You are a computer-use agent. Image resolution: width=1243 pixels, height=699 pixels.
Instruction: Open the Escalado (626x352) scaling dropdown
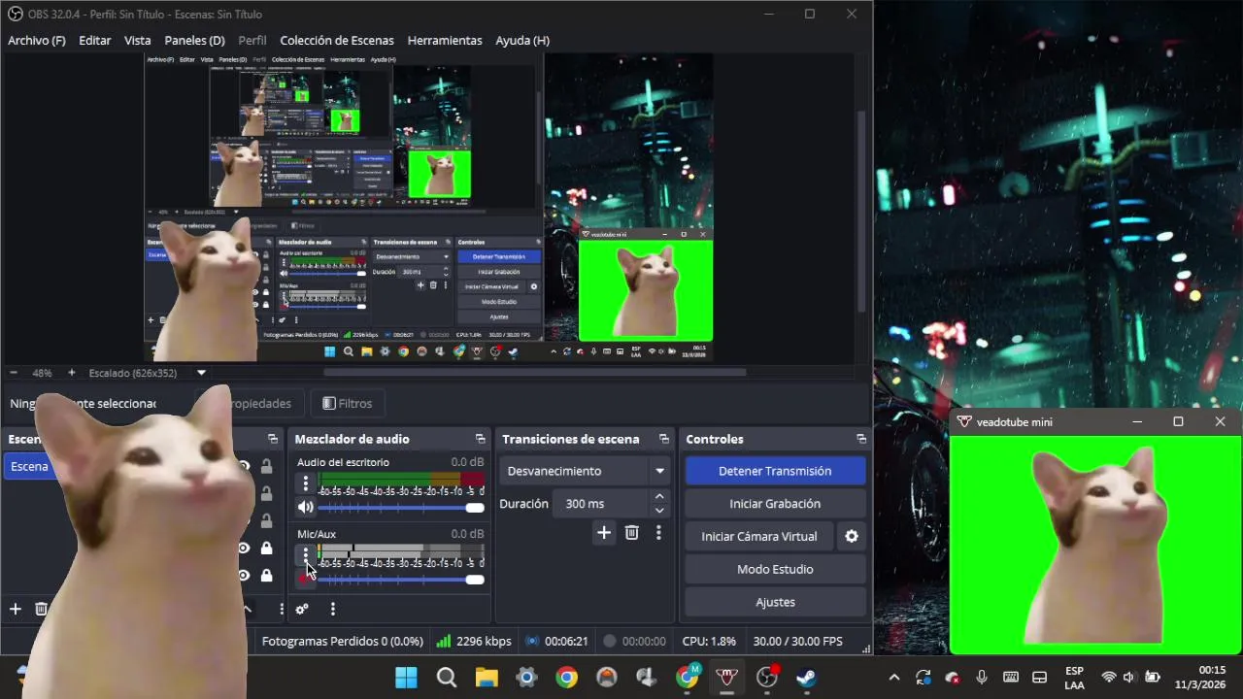(148, 373)
